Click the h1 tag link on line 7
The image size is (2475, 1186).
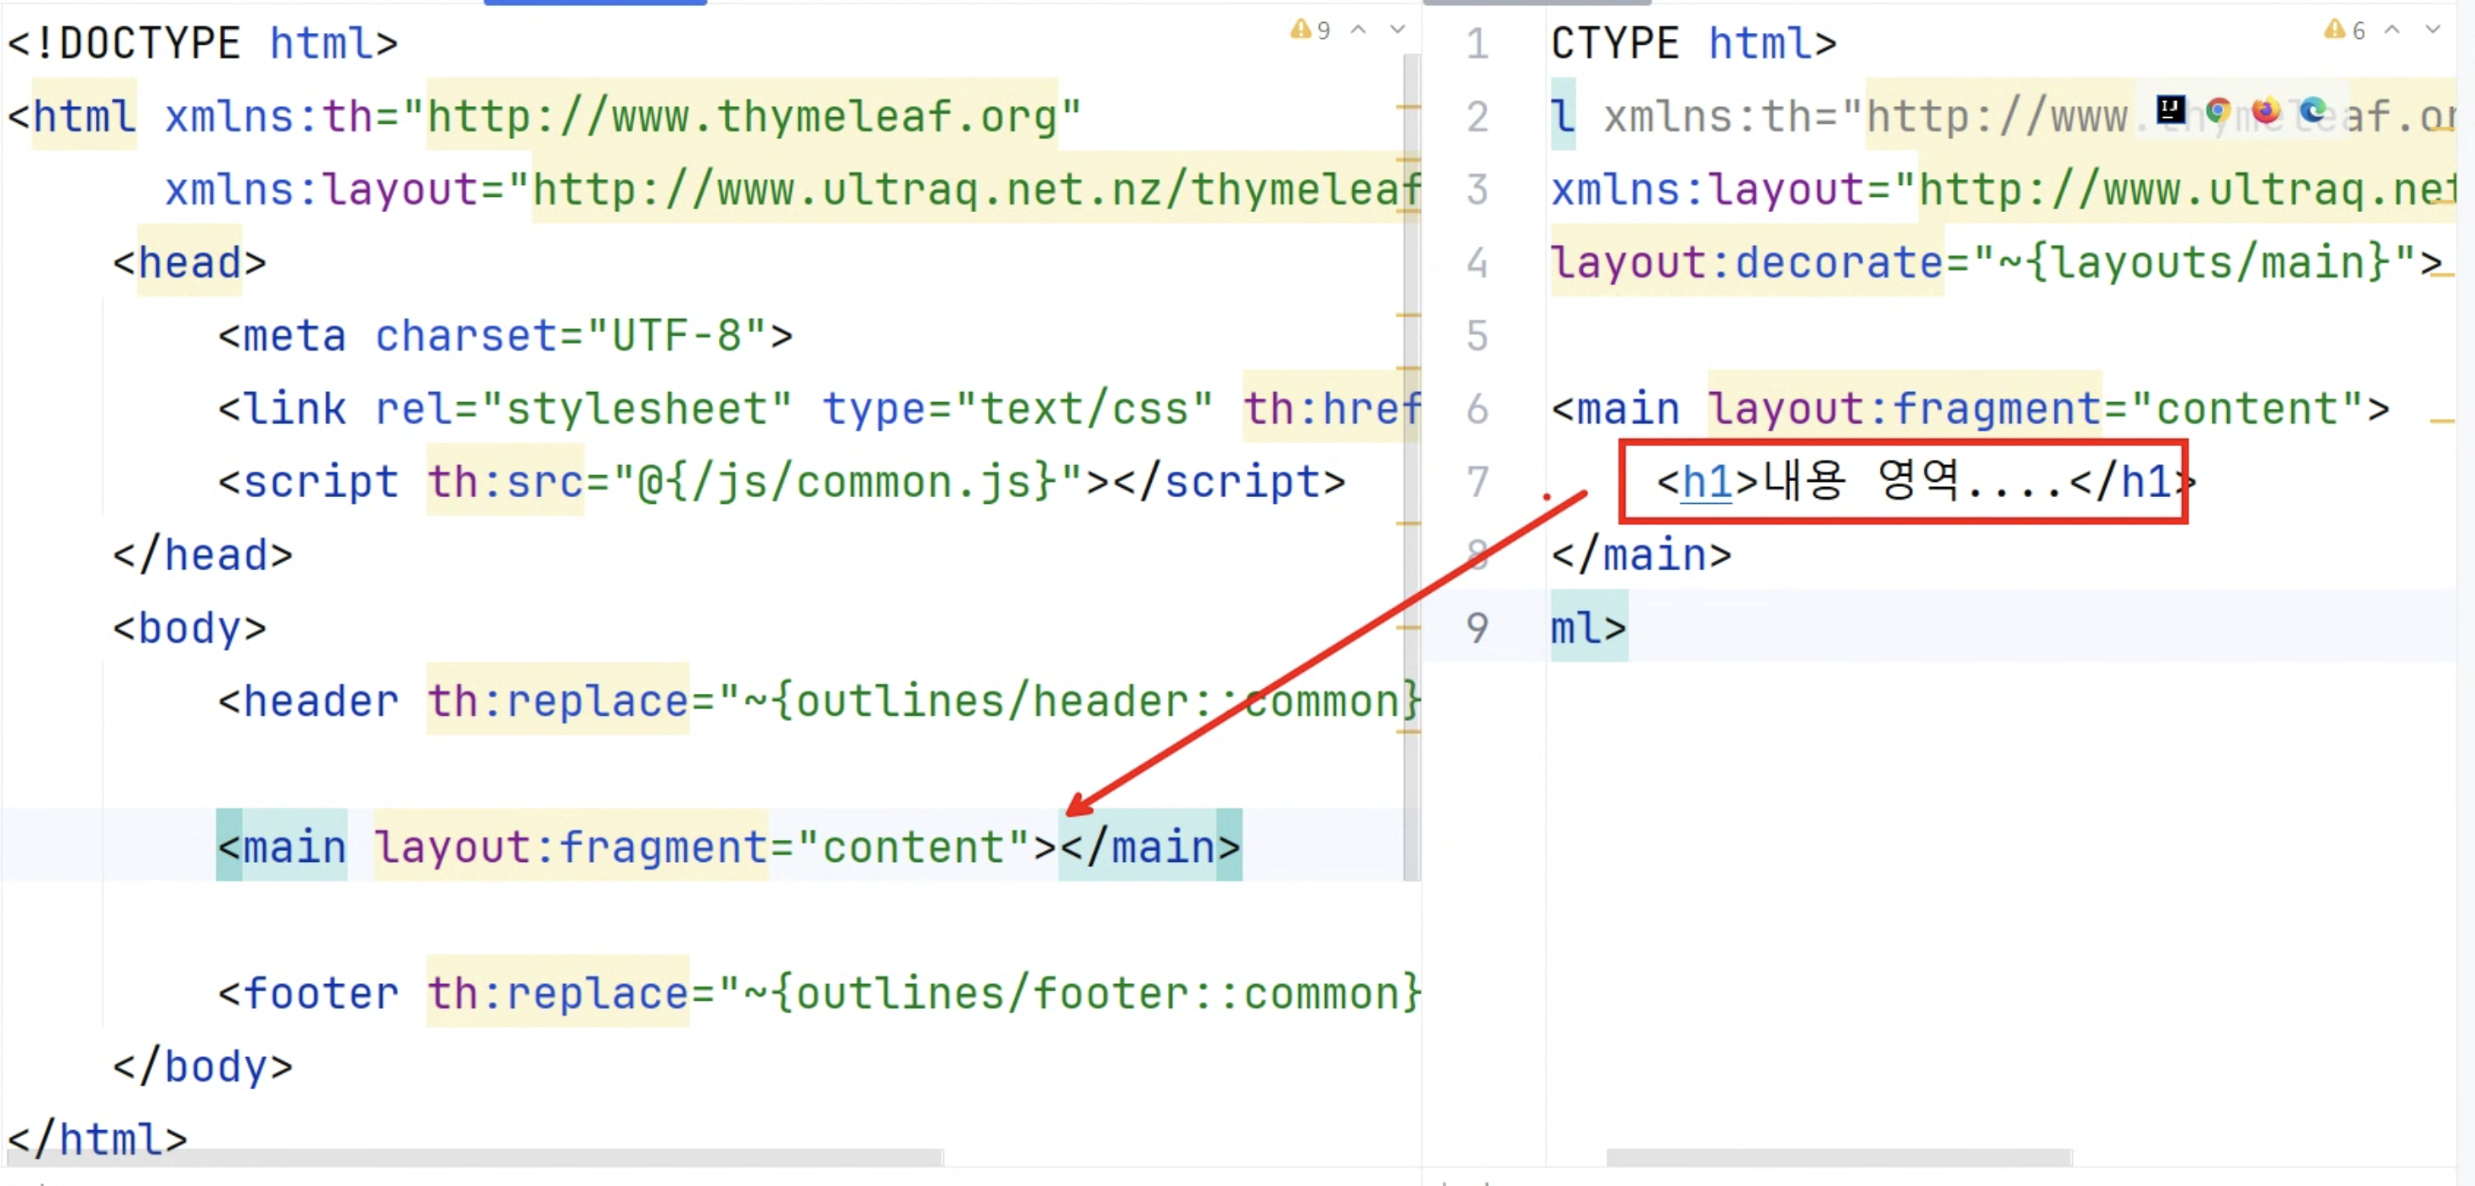(1708, 482)
